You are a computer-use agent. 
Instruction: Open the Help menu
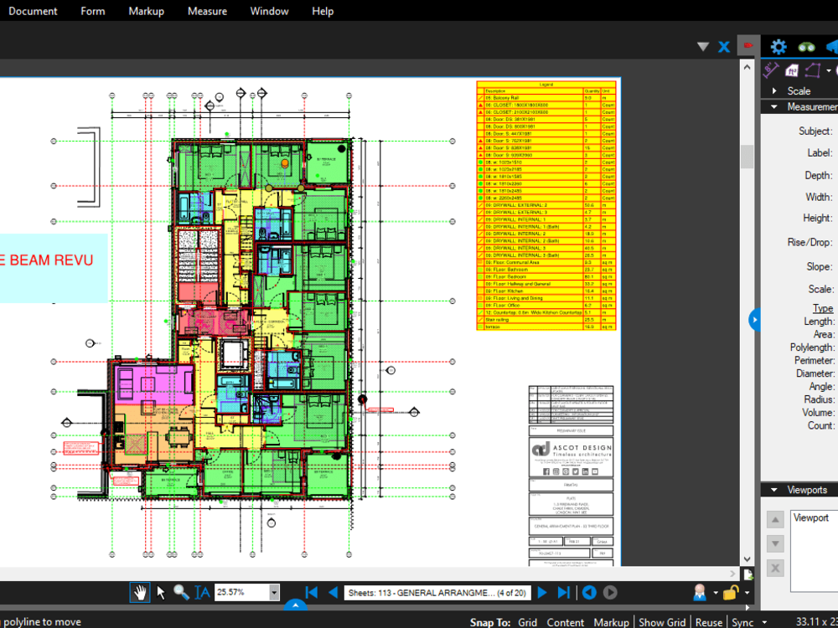point(323,11)
